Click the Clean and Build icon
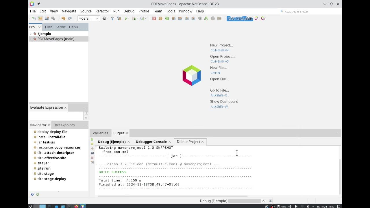 [119, 18]
